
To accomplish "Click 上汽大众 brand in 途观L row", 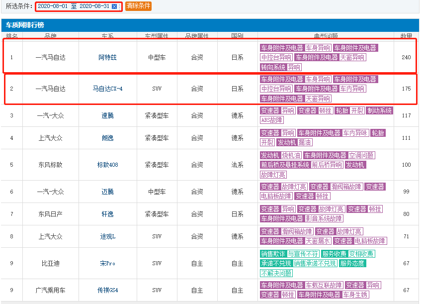I will (x=50, y=236).
